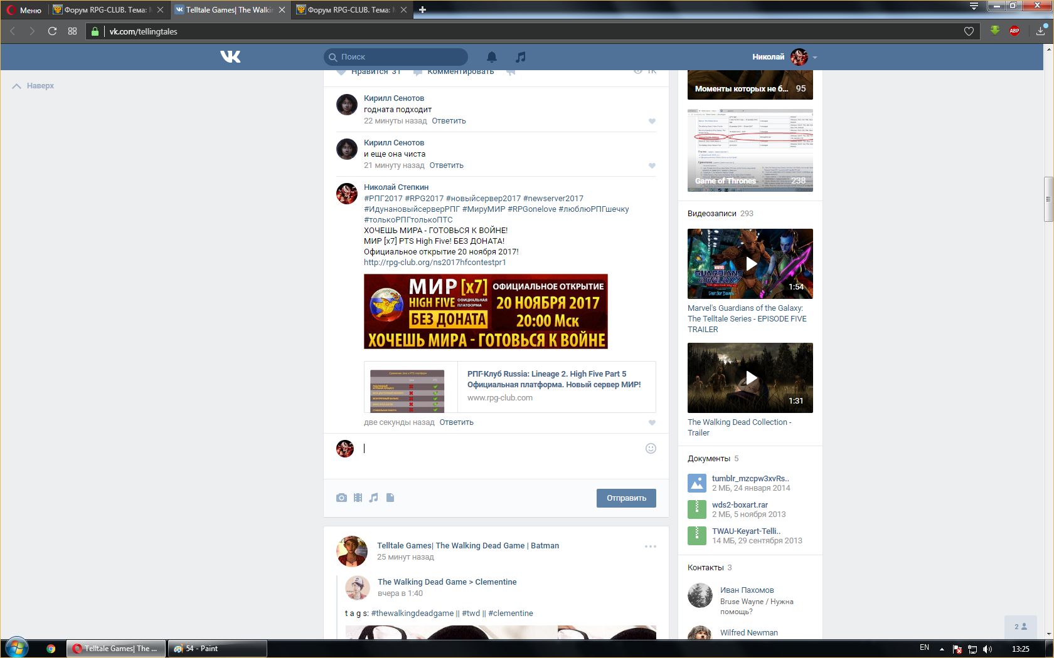Launch Chrome from the taskbar

coord(51,649)
